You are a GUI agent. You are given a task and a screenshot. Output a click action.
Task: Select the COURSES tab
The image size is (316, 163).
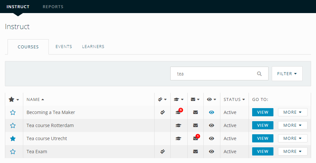pyautogui.click(x=28, y=47)
